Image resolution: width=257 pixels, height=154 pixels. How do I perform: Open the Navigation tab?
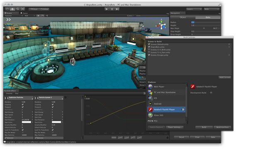pyautogui.click(x=178, y=13)
